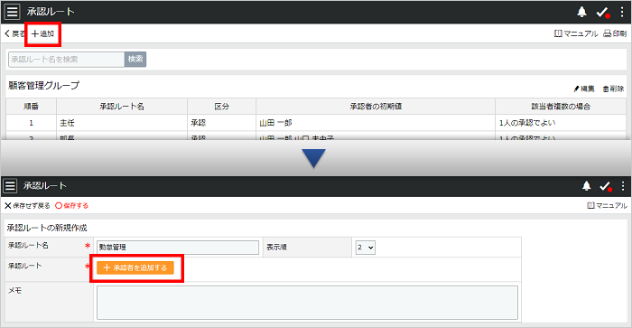Delete the 顧客管理グループ group via 削除
The image size is (632, 328).
(613, 89)
